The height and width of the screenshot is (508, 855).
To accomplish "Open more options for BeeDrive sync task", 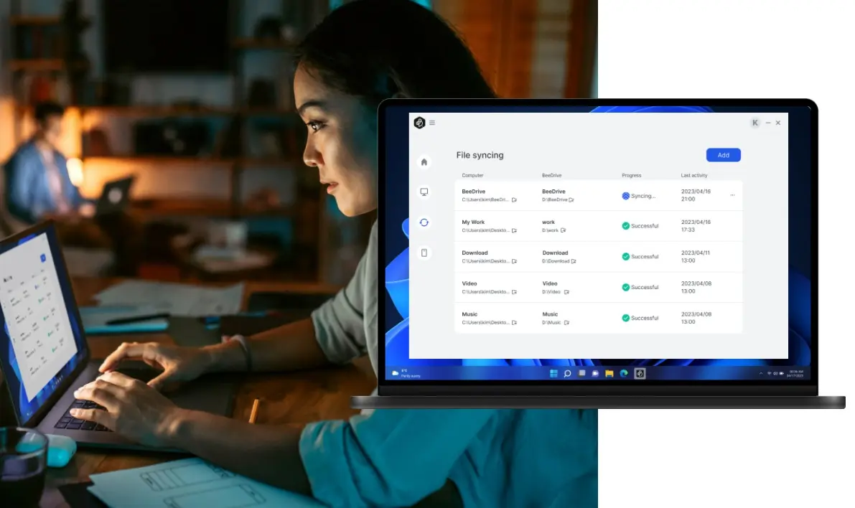I will click(x=732, y=195).
